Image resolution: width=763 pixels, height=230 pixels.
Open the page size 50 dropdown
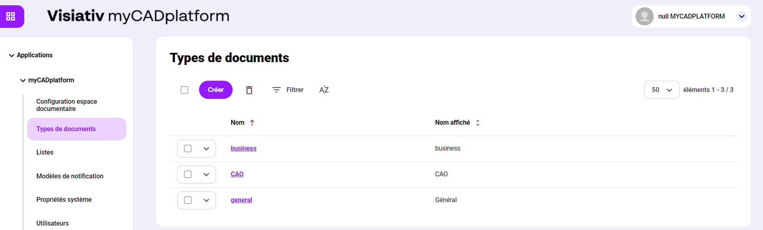(x=661, y=90)
